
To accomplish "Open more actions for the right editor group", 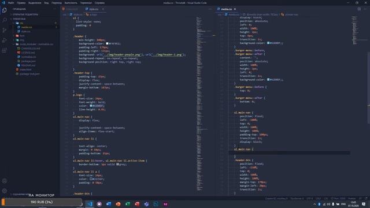I will (365, 9).
